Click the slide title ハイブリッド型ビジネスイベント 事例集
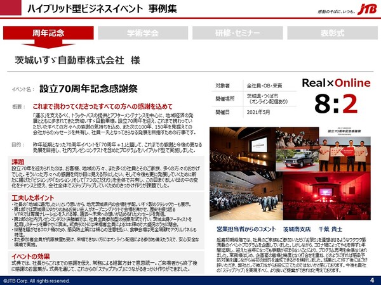The width and height of the screenshot is (381, 285). point(102,9)
